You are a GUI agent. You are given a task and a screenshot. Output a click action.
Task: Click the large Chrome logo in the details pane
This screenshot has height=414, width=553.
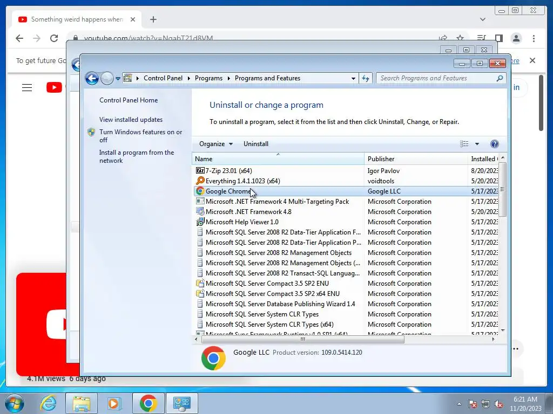click(x=213, y=358)
